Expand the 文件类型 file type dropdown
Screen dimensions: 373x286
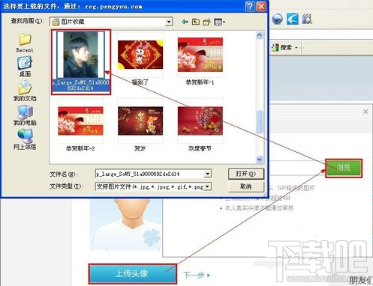[x=207, y=186]
